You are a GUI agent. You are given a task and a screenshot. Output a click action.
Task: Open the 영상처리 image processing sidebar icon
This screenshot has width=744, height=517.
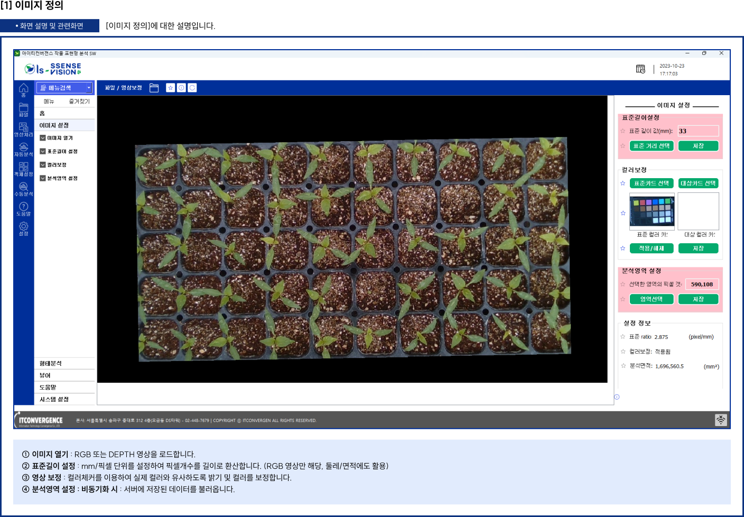(x=23, y=128)
